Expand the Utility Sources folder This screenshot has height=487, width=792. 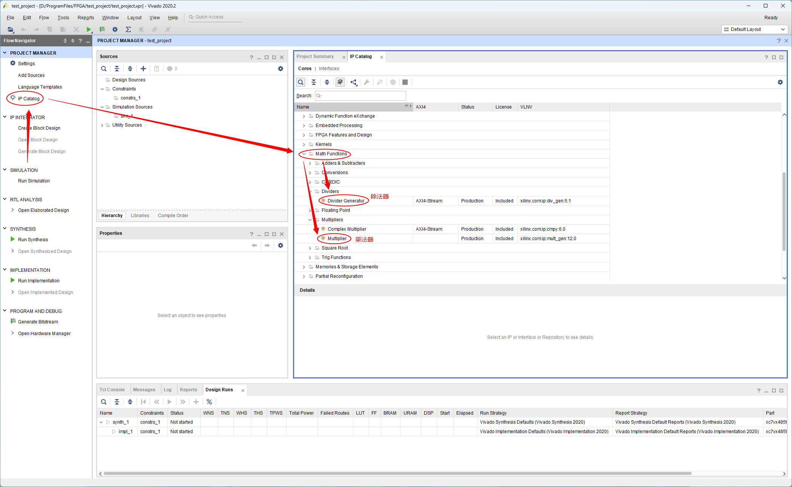pyautogui.click(x=102, y=125)
